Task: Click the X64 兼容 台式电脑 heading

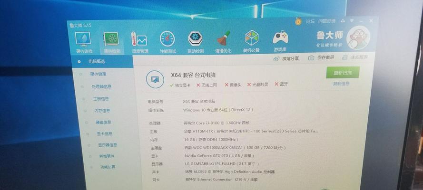Action: pos(193,75)
